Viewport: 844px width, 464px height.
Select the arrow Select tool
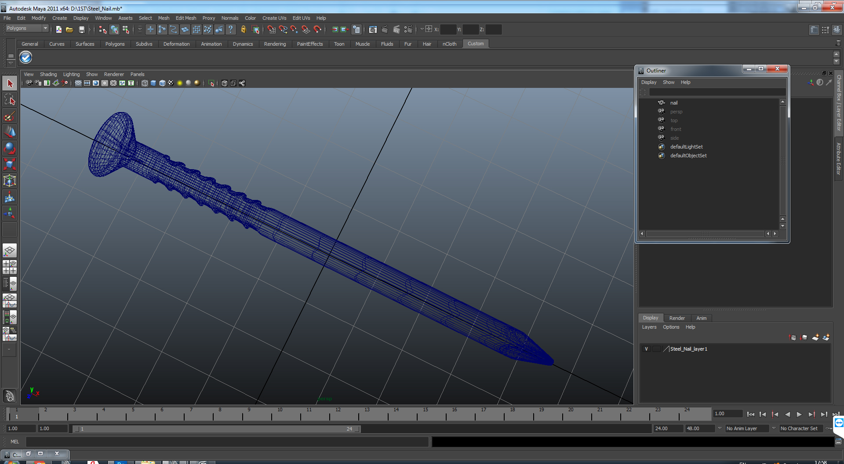(10, 83)
